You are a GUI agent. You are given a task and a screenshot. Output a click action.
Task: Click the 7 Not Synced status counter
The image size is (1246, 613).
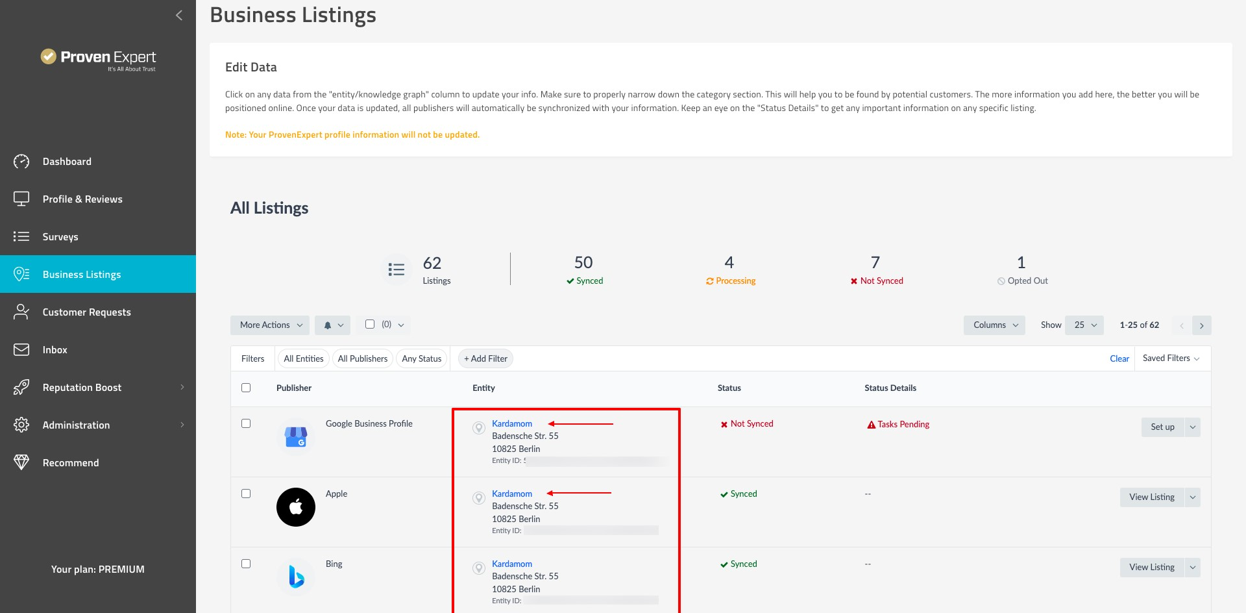click(x=877, y=269)
